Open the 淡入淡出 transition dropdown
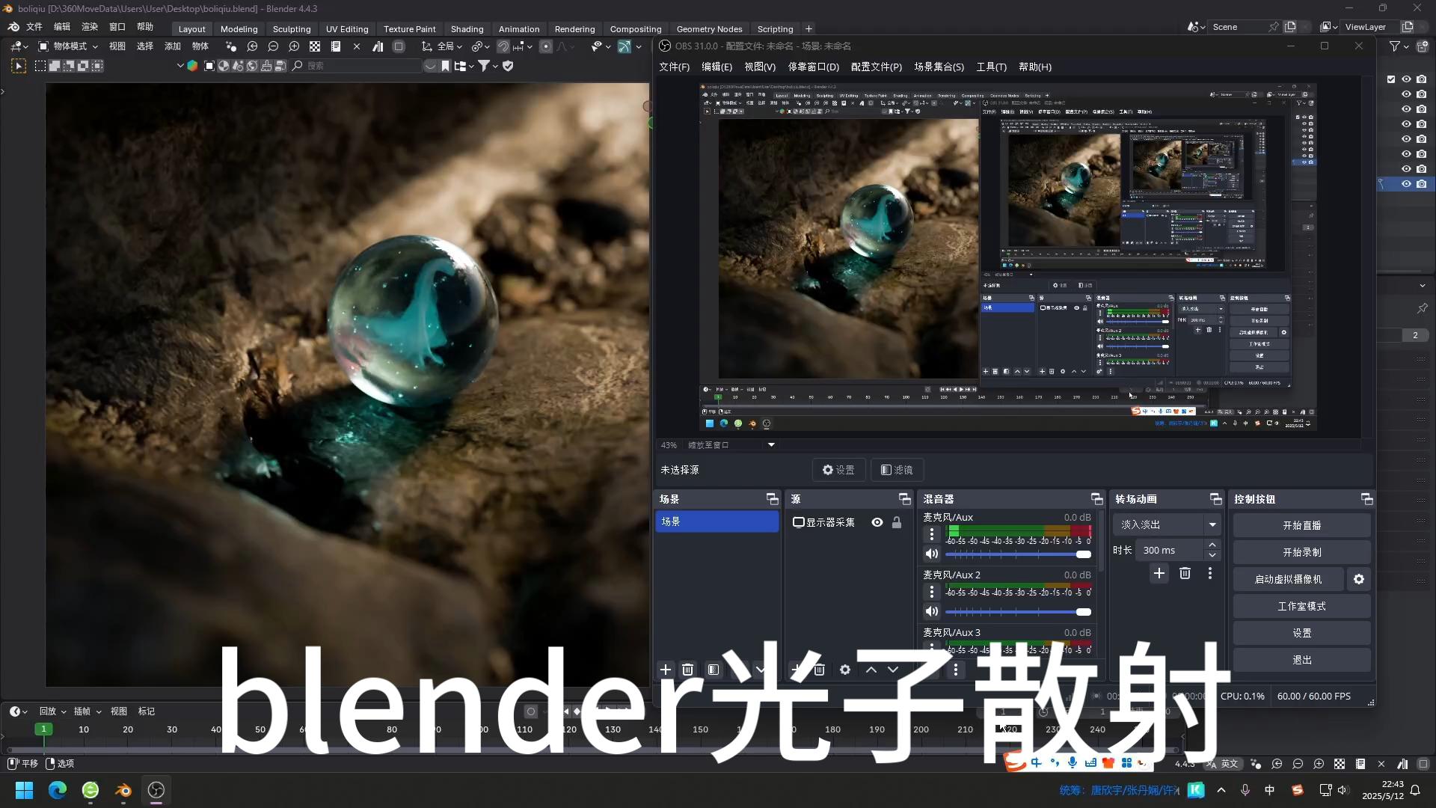Screen dimensions: 1436x808 click(1167, 524)
